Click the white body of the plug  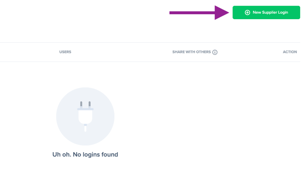(85, 117)
